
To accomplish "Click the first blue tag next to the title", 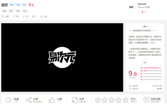I will point(11,5).
